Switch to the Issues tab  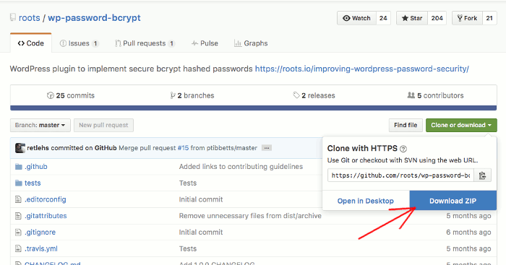(79, 43)
